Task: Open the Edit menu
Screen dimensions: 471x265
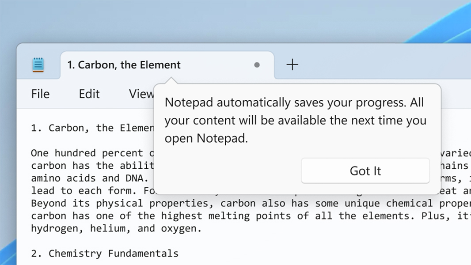Action: (x=89, y=94)
